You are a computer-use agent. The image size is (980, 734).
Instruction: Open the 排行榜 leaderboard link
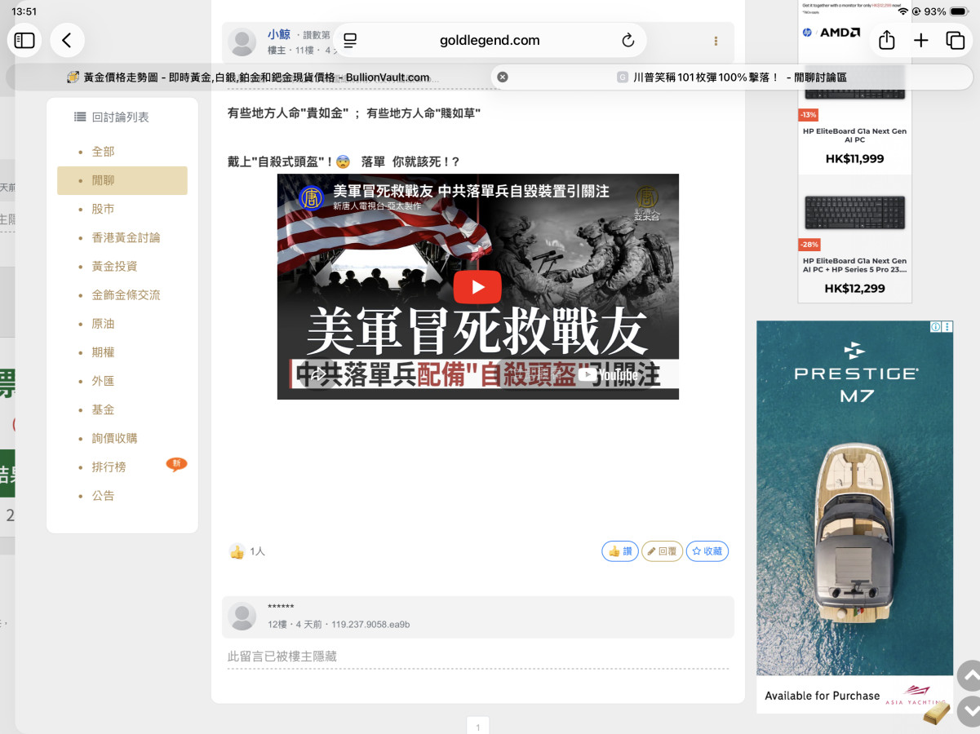point(109,467)
